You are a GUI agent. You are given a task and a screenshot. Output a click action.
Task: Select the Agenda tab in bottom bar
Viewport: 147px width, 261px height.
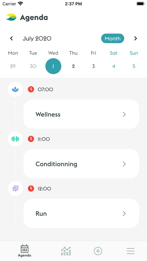click(x=24, y=251)
